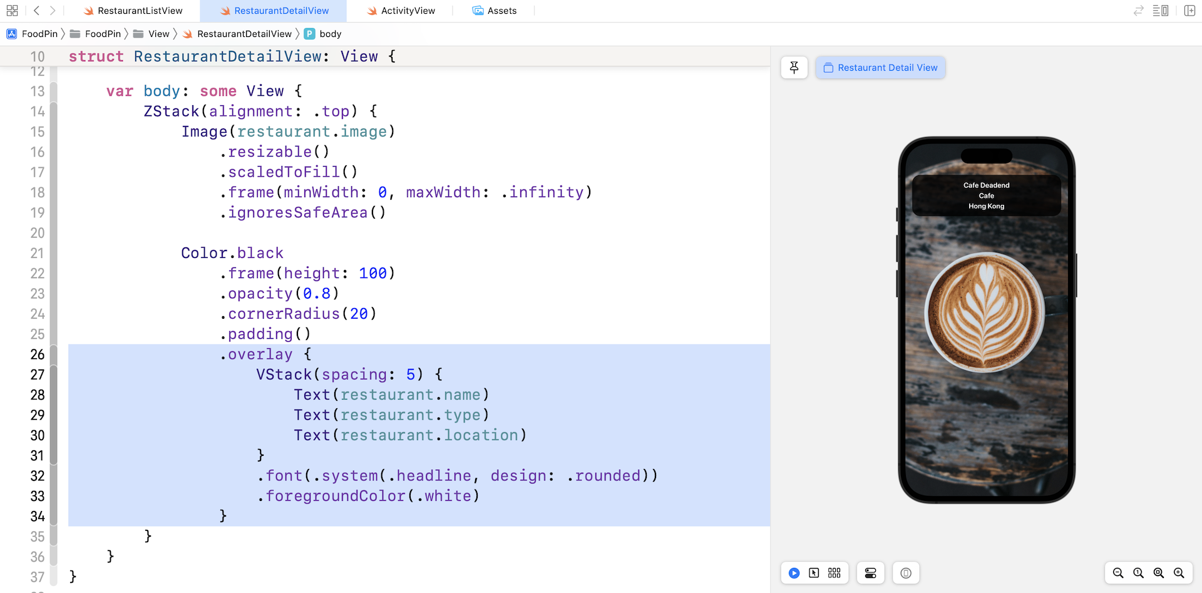
Task: Enable selectable preview mode with cursor icon
Action: (x=814, y=572)
